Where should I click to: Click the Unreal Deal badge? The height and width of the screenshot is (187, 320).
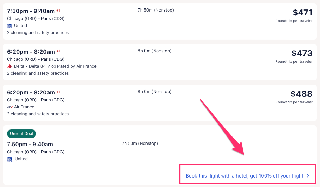pyautogui.click(x=21, y=134)
